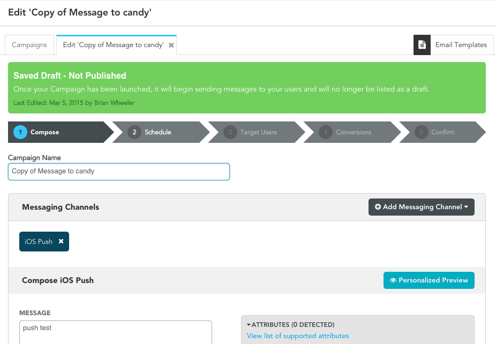Click the step 2 Schedule circle

pos(134,132)
